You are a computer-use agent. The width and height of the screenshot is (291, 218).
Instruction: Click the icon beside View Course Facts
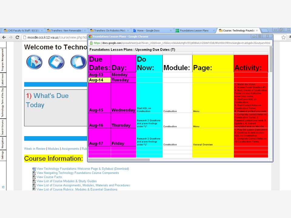pyautogui.click(x=34, y=177)
